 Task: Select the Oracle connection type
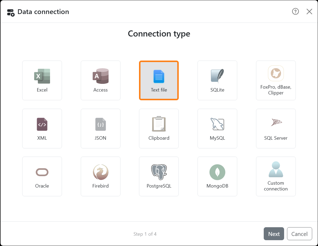point(42,176)
